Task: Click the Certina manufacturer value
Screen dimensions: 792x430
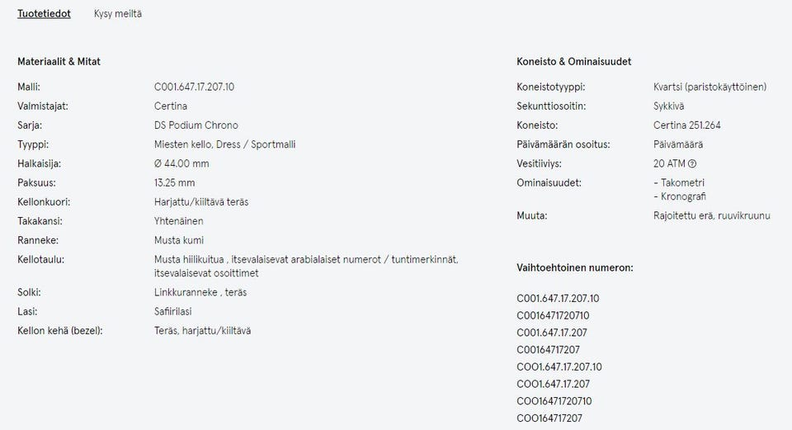Action: click(171, 106)
